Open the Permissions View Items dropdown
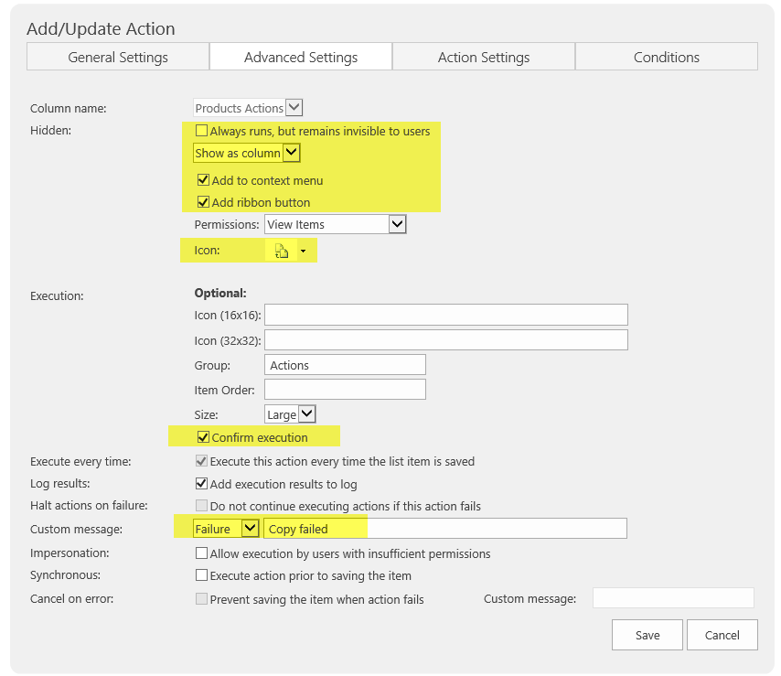The height and width of the screenshot is (676, 781). 336,224
